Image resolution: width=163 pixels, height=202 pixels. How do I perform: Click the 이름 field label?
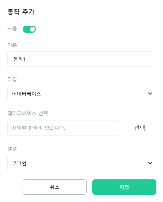[x=12, y=45]
